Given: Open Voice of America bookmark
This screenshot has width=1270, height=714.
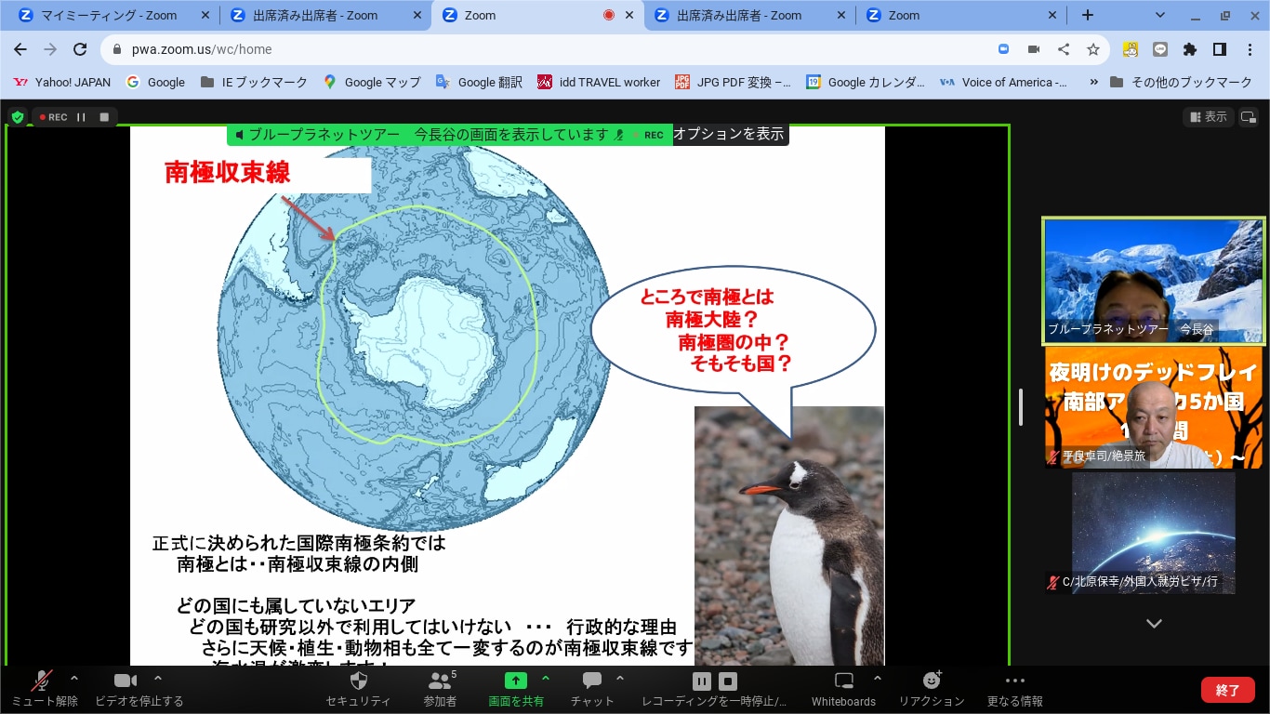Looking at the screenshot, I should tap(1003, 82).
